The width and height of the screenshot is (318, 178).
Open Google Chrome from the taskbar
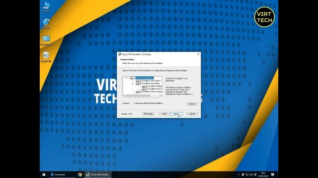tap(80, 175)
